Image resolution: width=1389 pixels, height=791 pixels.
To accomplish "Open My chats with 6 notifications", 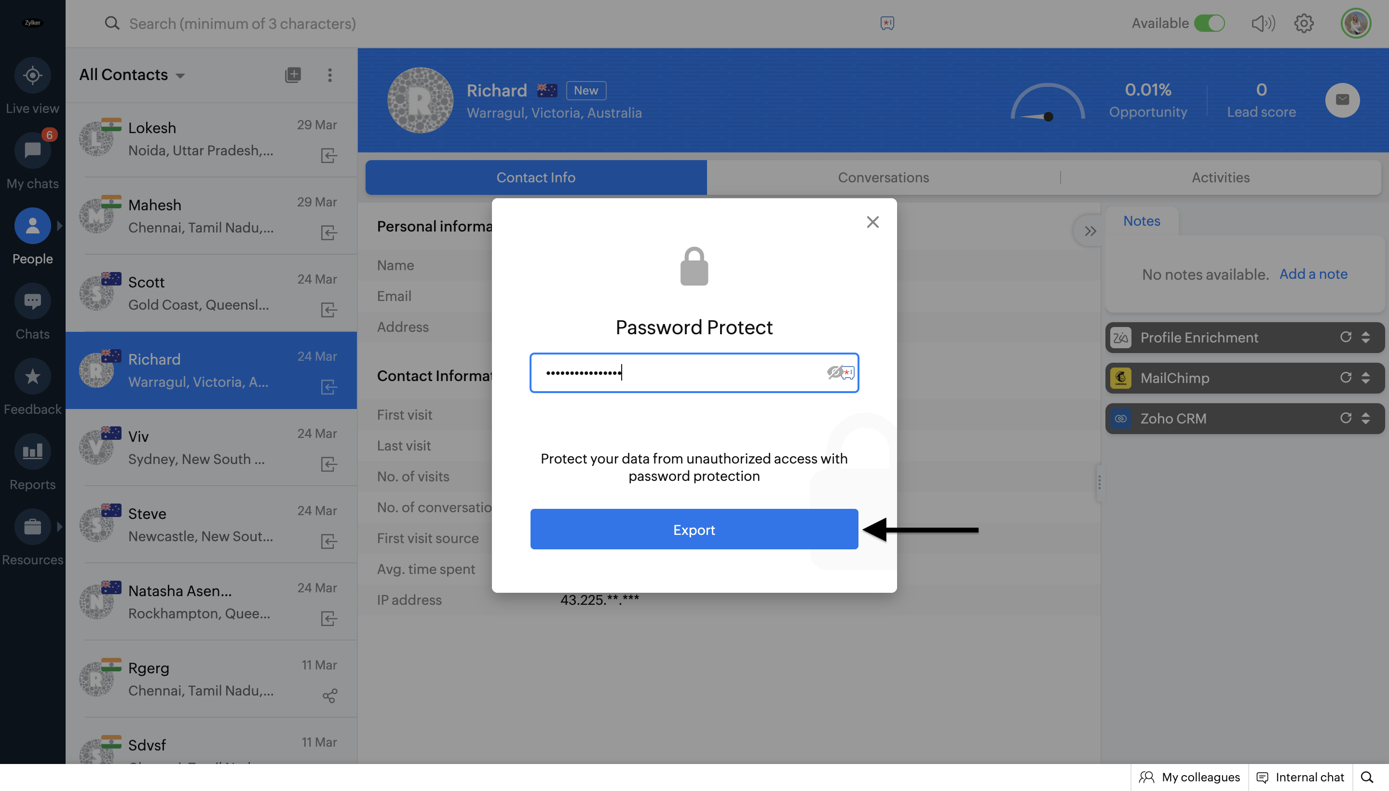I will click(33, 150).
